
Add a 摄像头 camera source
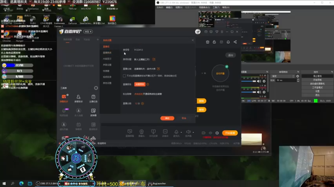point(142,133)
